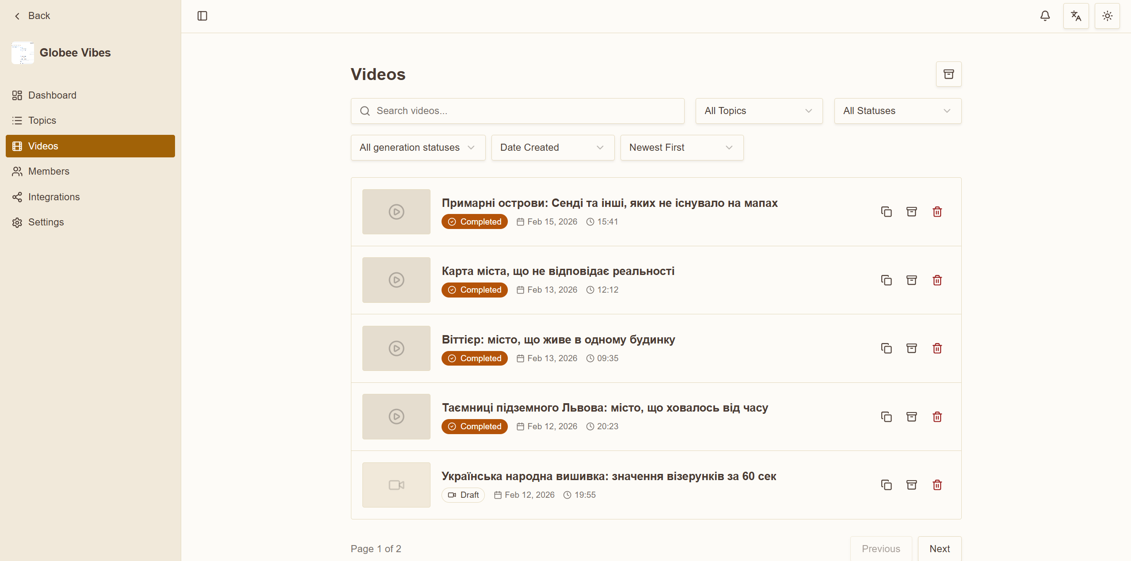This screenshot has height=561, width=1131.
Task: Toggle the sidebar panel icon
Action: coord(202,16)
